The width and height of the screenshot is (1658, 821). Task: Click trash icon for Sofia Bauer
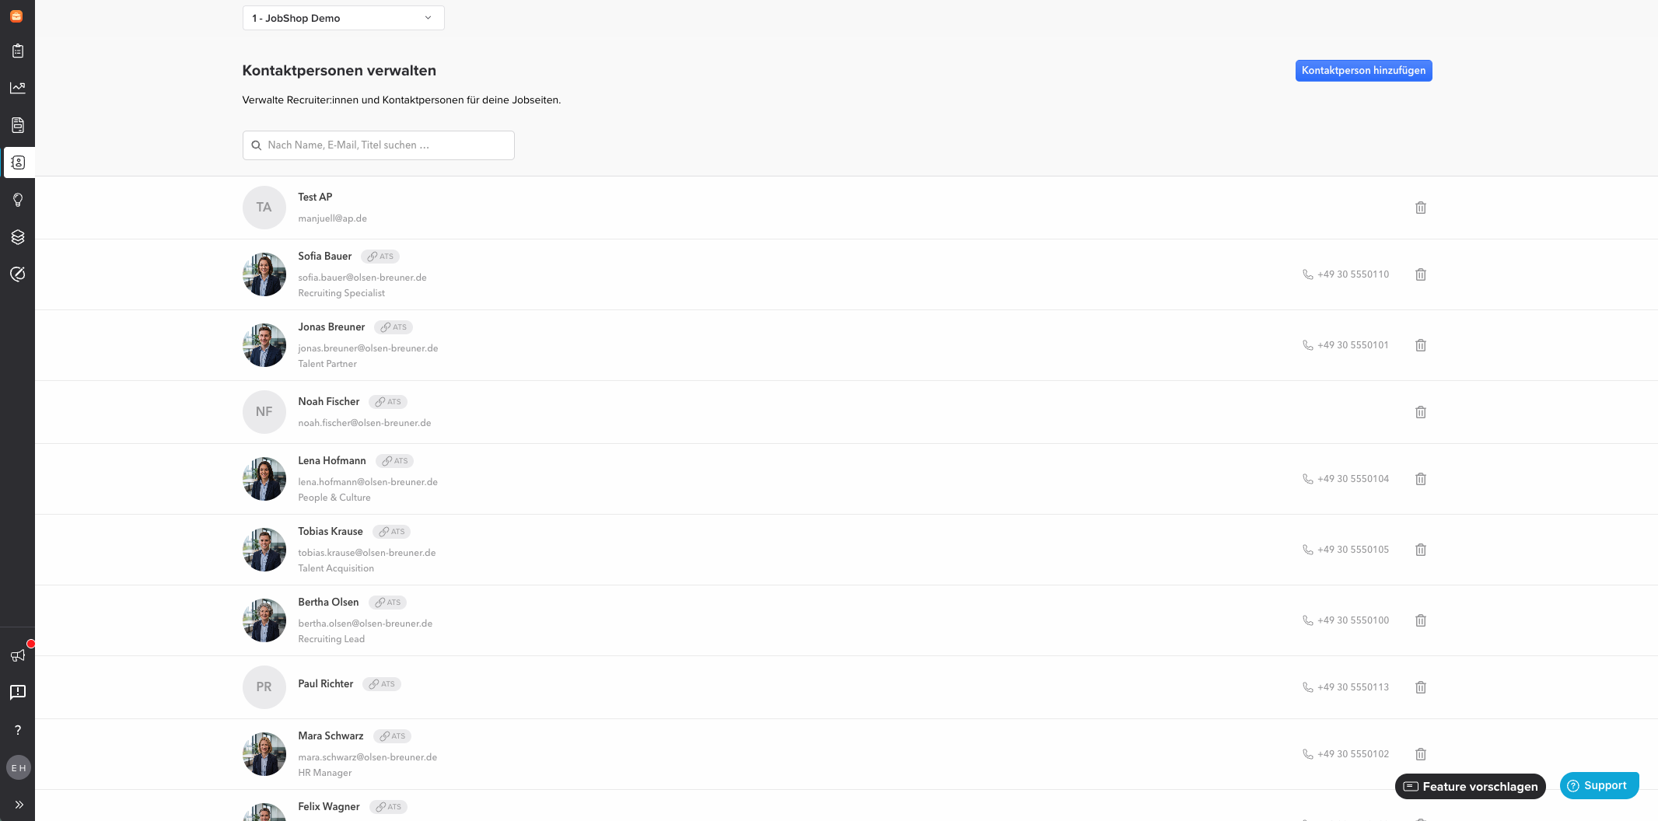tap(1420, 274)
